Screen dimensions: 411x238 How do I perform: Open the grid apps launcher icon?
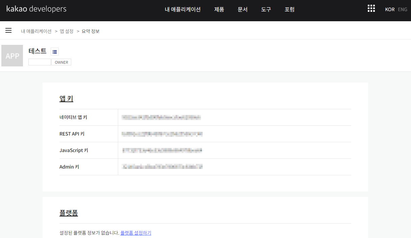[x=371, y=8]
